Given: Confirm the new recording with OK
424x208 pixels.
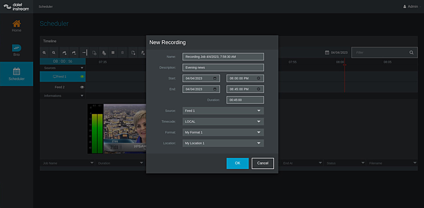Looking at the screenshot, I should (x=237, y=163).
